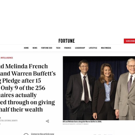Image resolution: width=135 pixels, height=135 pixels.
Task: Go to the Fortune 500 section
Action: click(x=47, y=48)
